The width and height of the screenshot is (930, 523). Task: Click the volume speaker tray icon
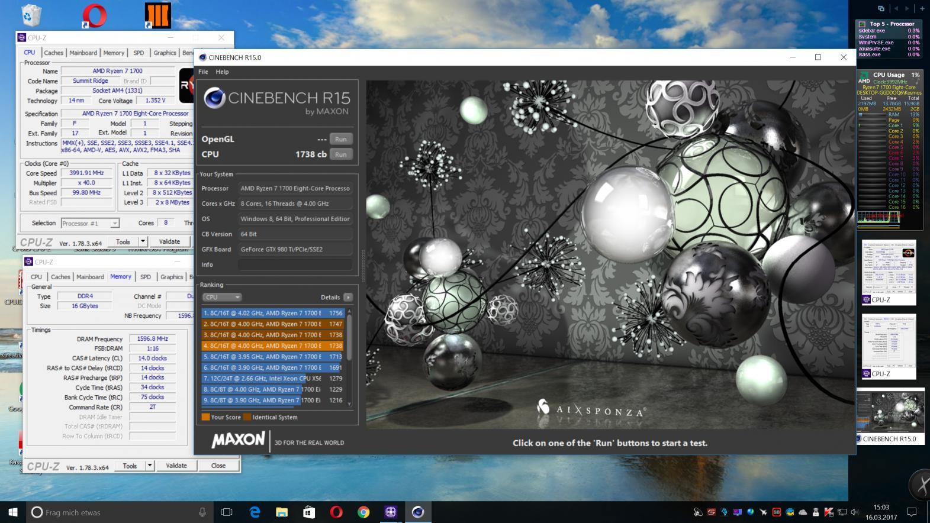click(854, 512)
